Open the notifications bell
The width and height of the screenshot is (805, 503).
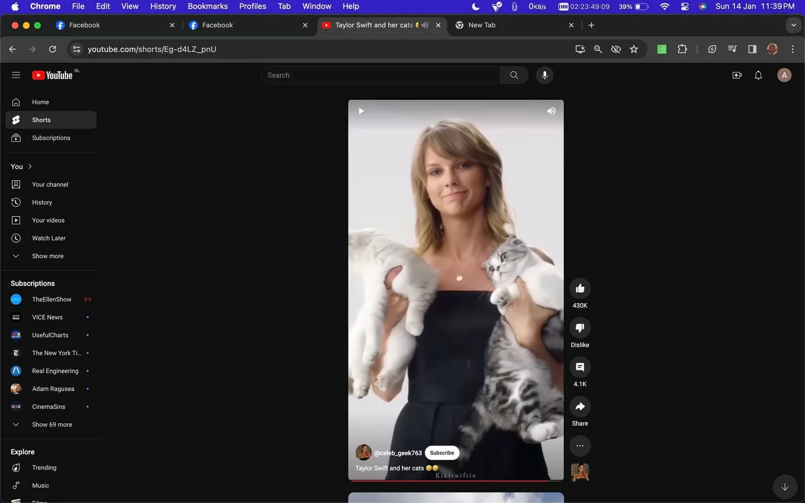tap(758, 75)
